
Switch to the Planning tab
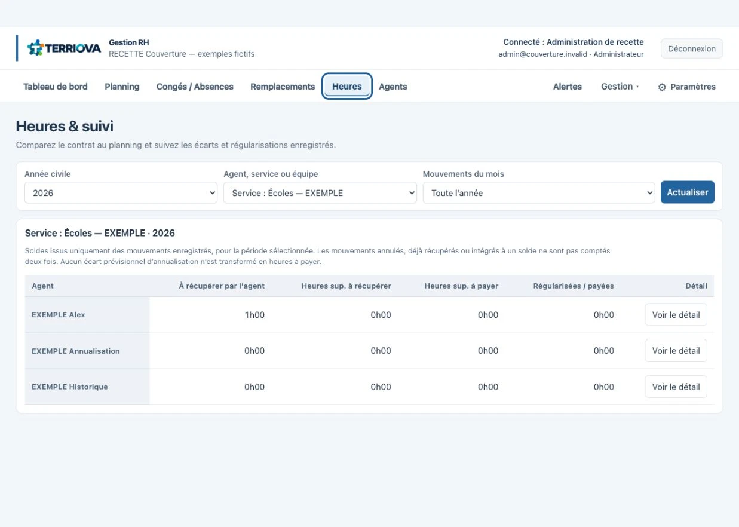122,87
